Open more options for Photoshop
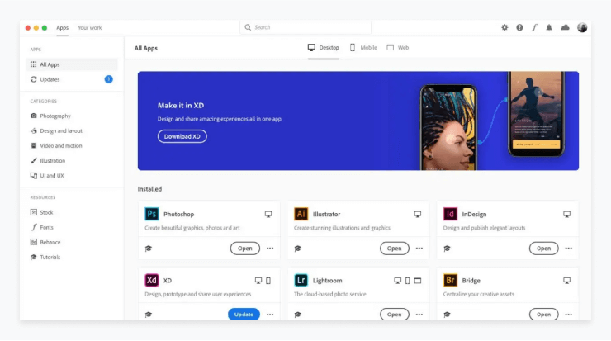The height and width of the screenshot is (341, 611). tap(270, 249)
